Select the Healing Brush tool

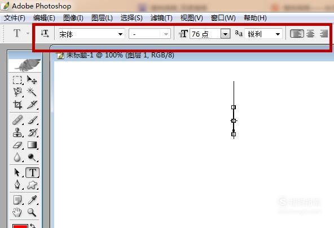click(17, 120)
